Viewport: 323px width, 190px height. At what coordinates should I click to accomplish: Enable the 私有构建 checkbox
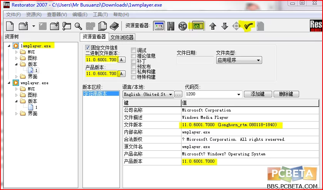point(133,72)
